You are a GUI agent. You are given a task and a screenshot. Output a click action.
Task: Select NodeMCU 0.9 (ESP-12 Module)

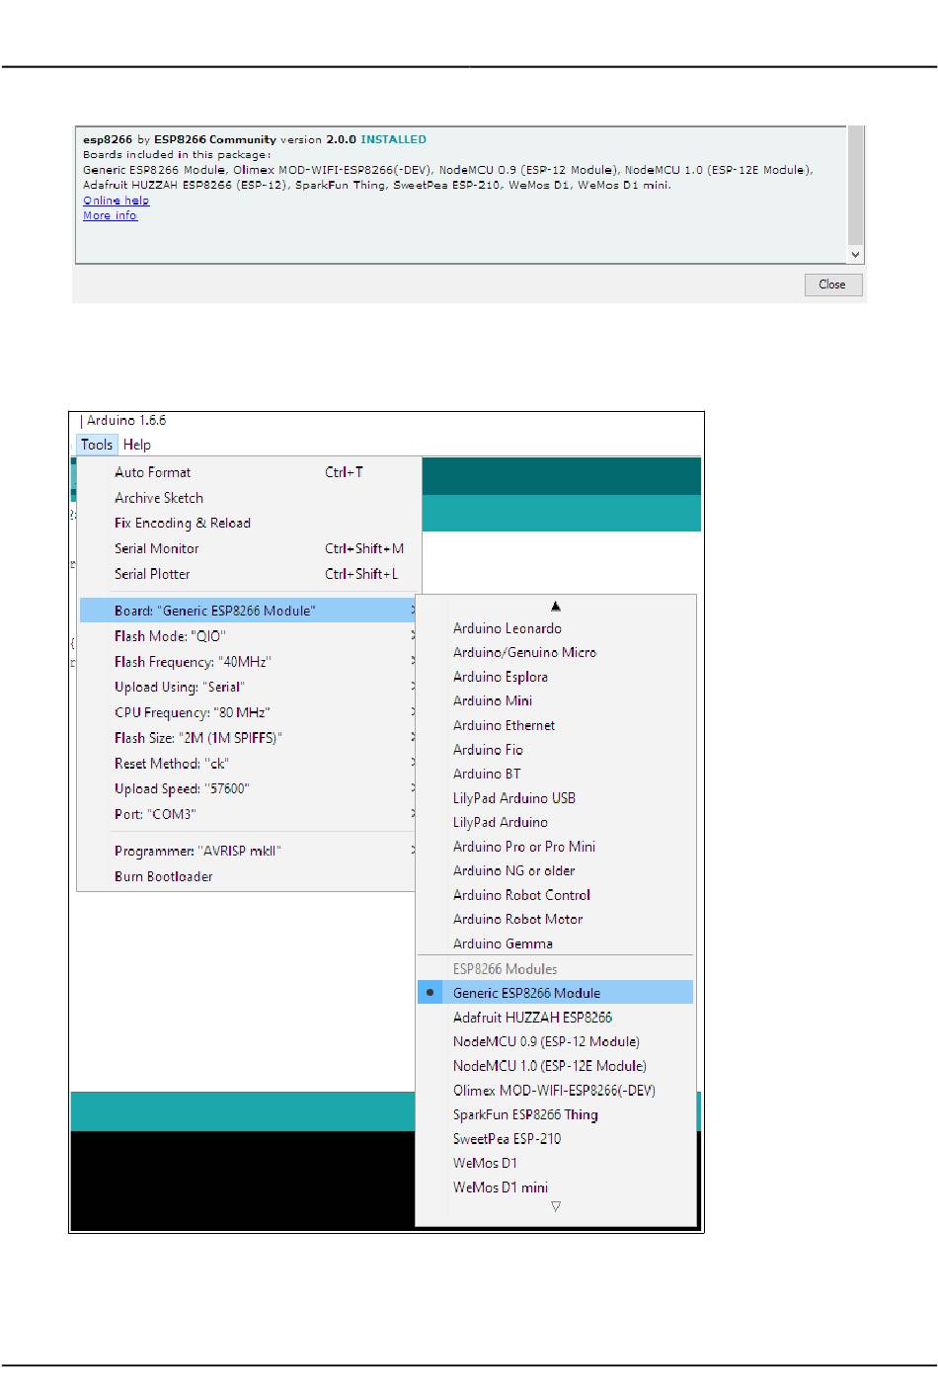coord(556,1041)
